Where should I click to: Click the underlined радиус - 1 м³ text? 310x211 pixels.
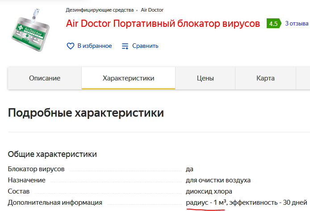click(x=206, y=203)
